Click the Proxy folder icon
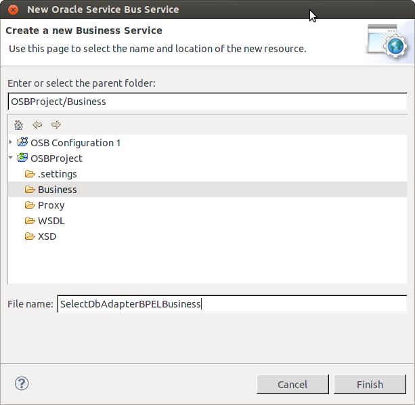The height and width of the screenshot is (405, 415). (30, 205)
